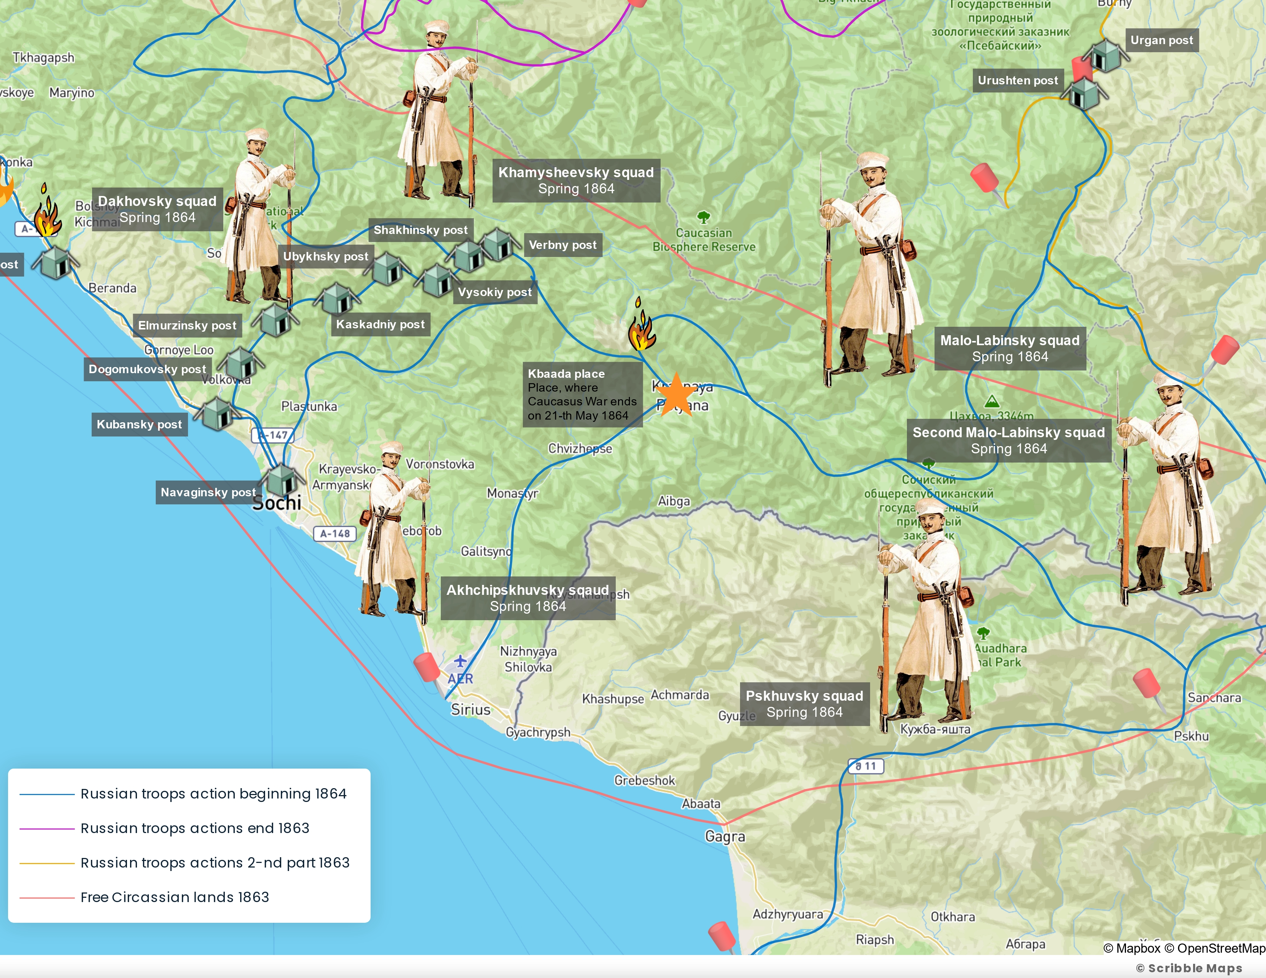
Task: Open the Second Malo-Labinsky squad label
Action: [x=1009, y=440]
